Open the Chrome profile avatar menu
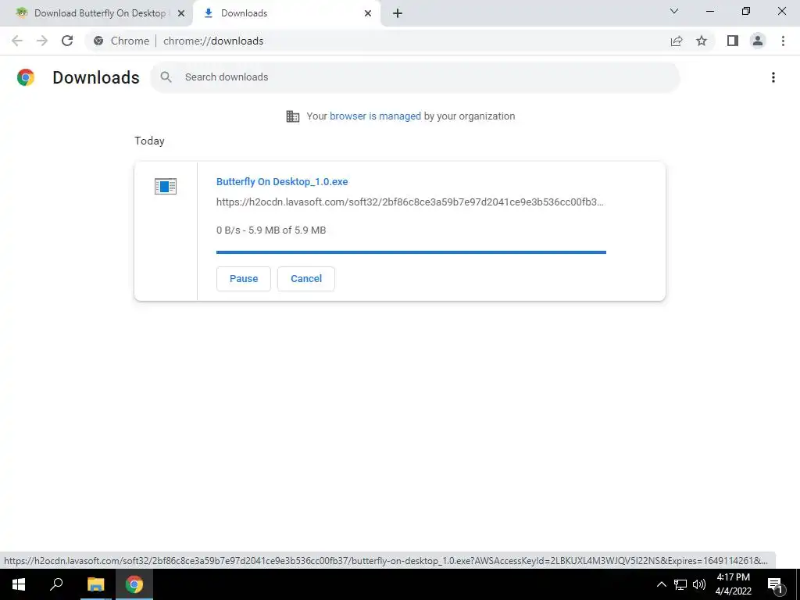800x600 pixels. [x=758, y=41]
